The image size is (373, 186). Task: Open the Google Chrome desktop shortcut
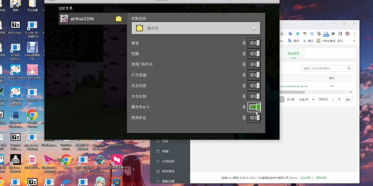point(32,118)
